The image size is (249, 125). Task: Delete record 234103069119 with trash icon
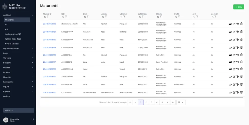point(241,48)
